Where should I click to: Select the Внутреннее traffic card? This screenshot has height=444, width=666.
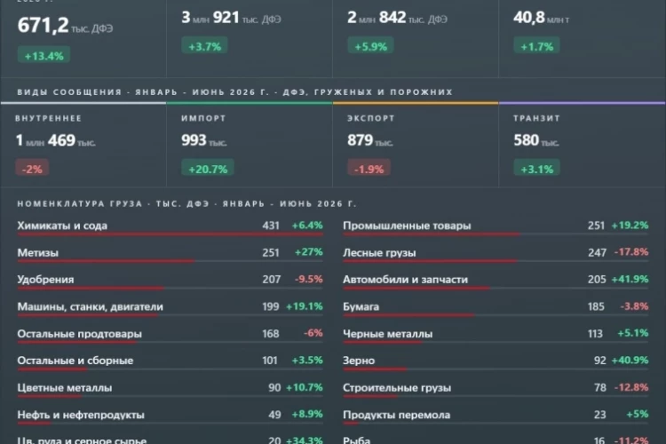pos(83,145)
